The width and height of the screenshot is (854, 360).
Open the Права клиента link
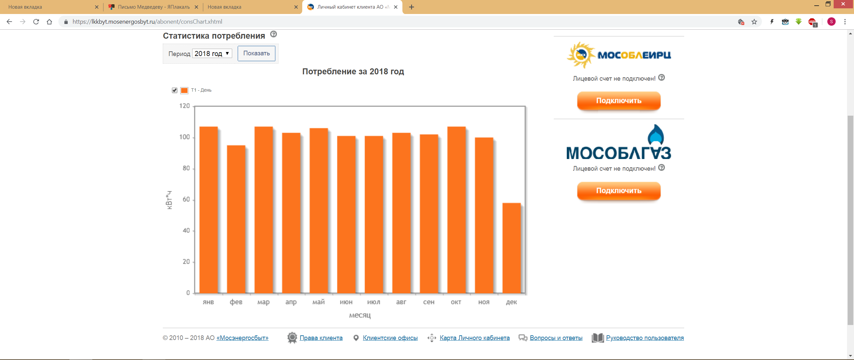coord(321,338)
